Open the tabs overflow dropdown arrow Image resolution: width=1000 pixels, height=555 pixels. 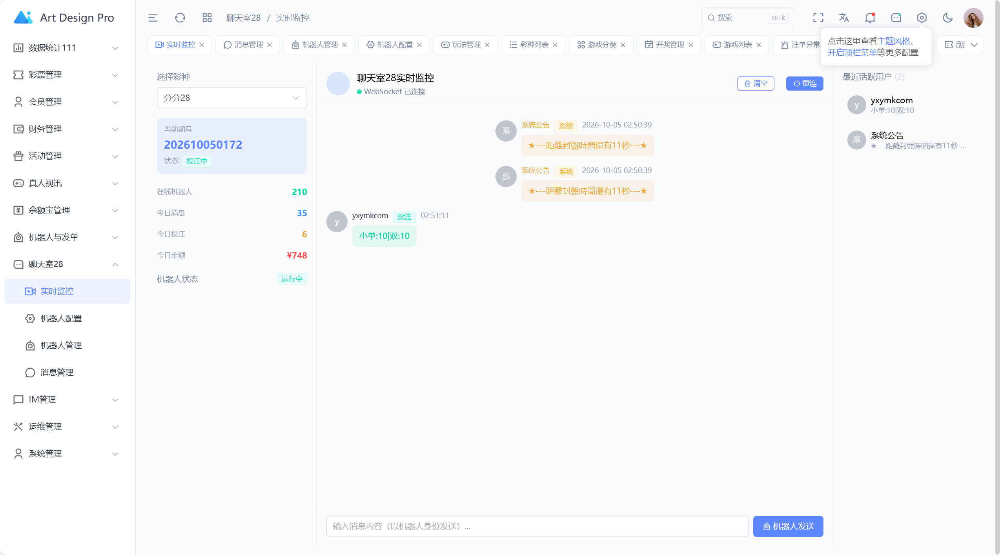click(974, 45)
